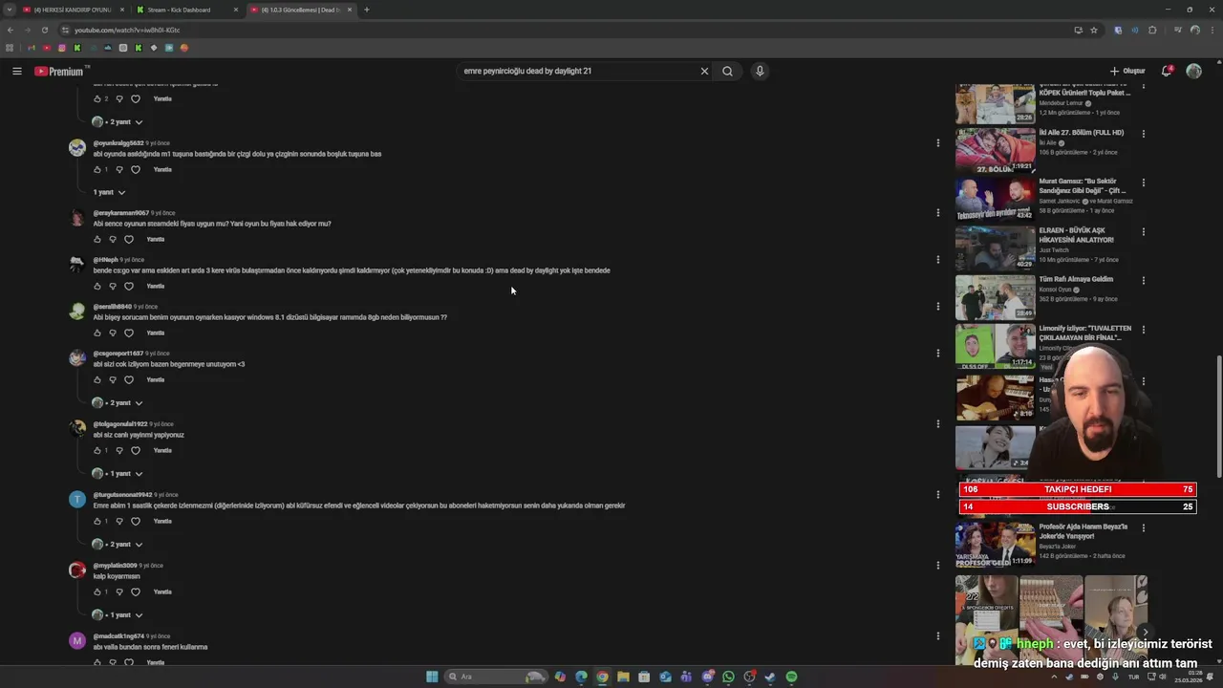The image size is (1223, 688).
Task: Open the YouTube account avatar menu
Action: click(1193, 71)
